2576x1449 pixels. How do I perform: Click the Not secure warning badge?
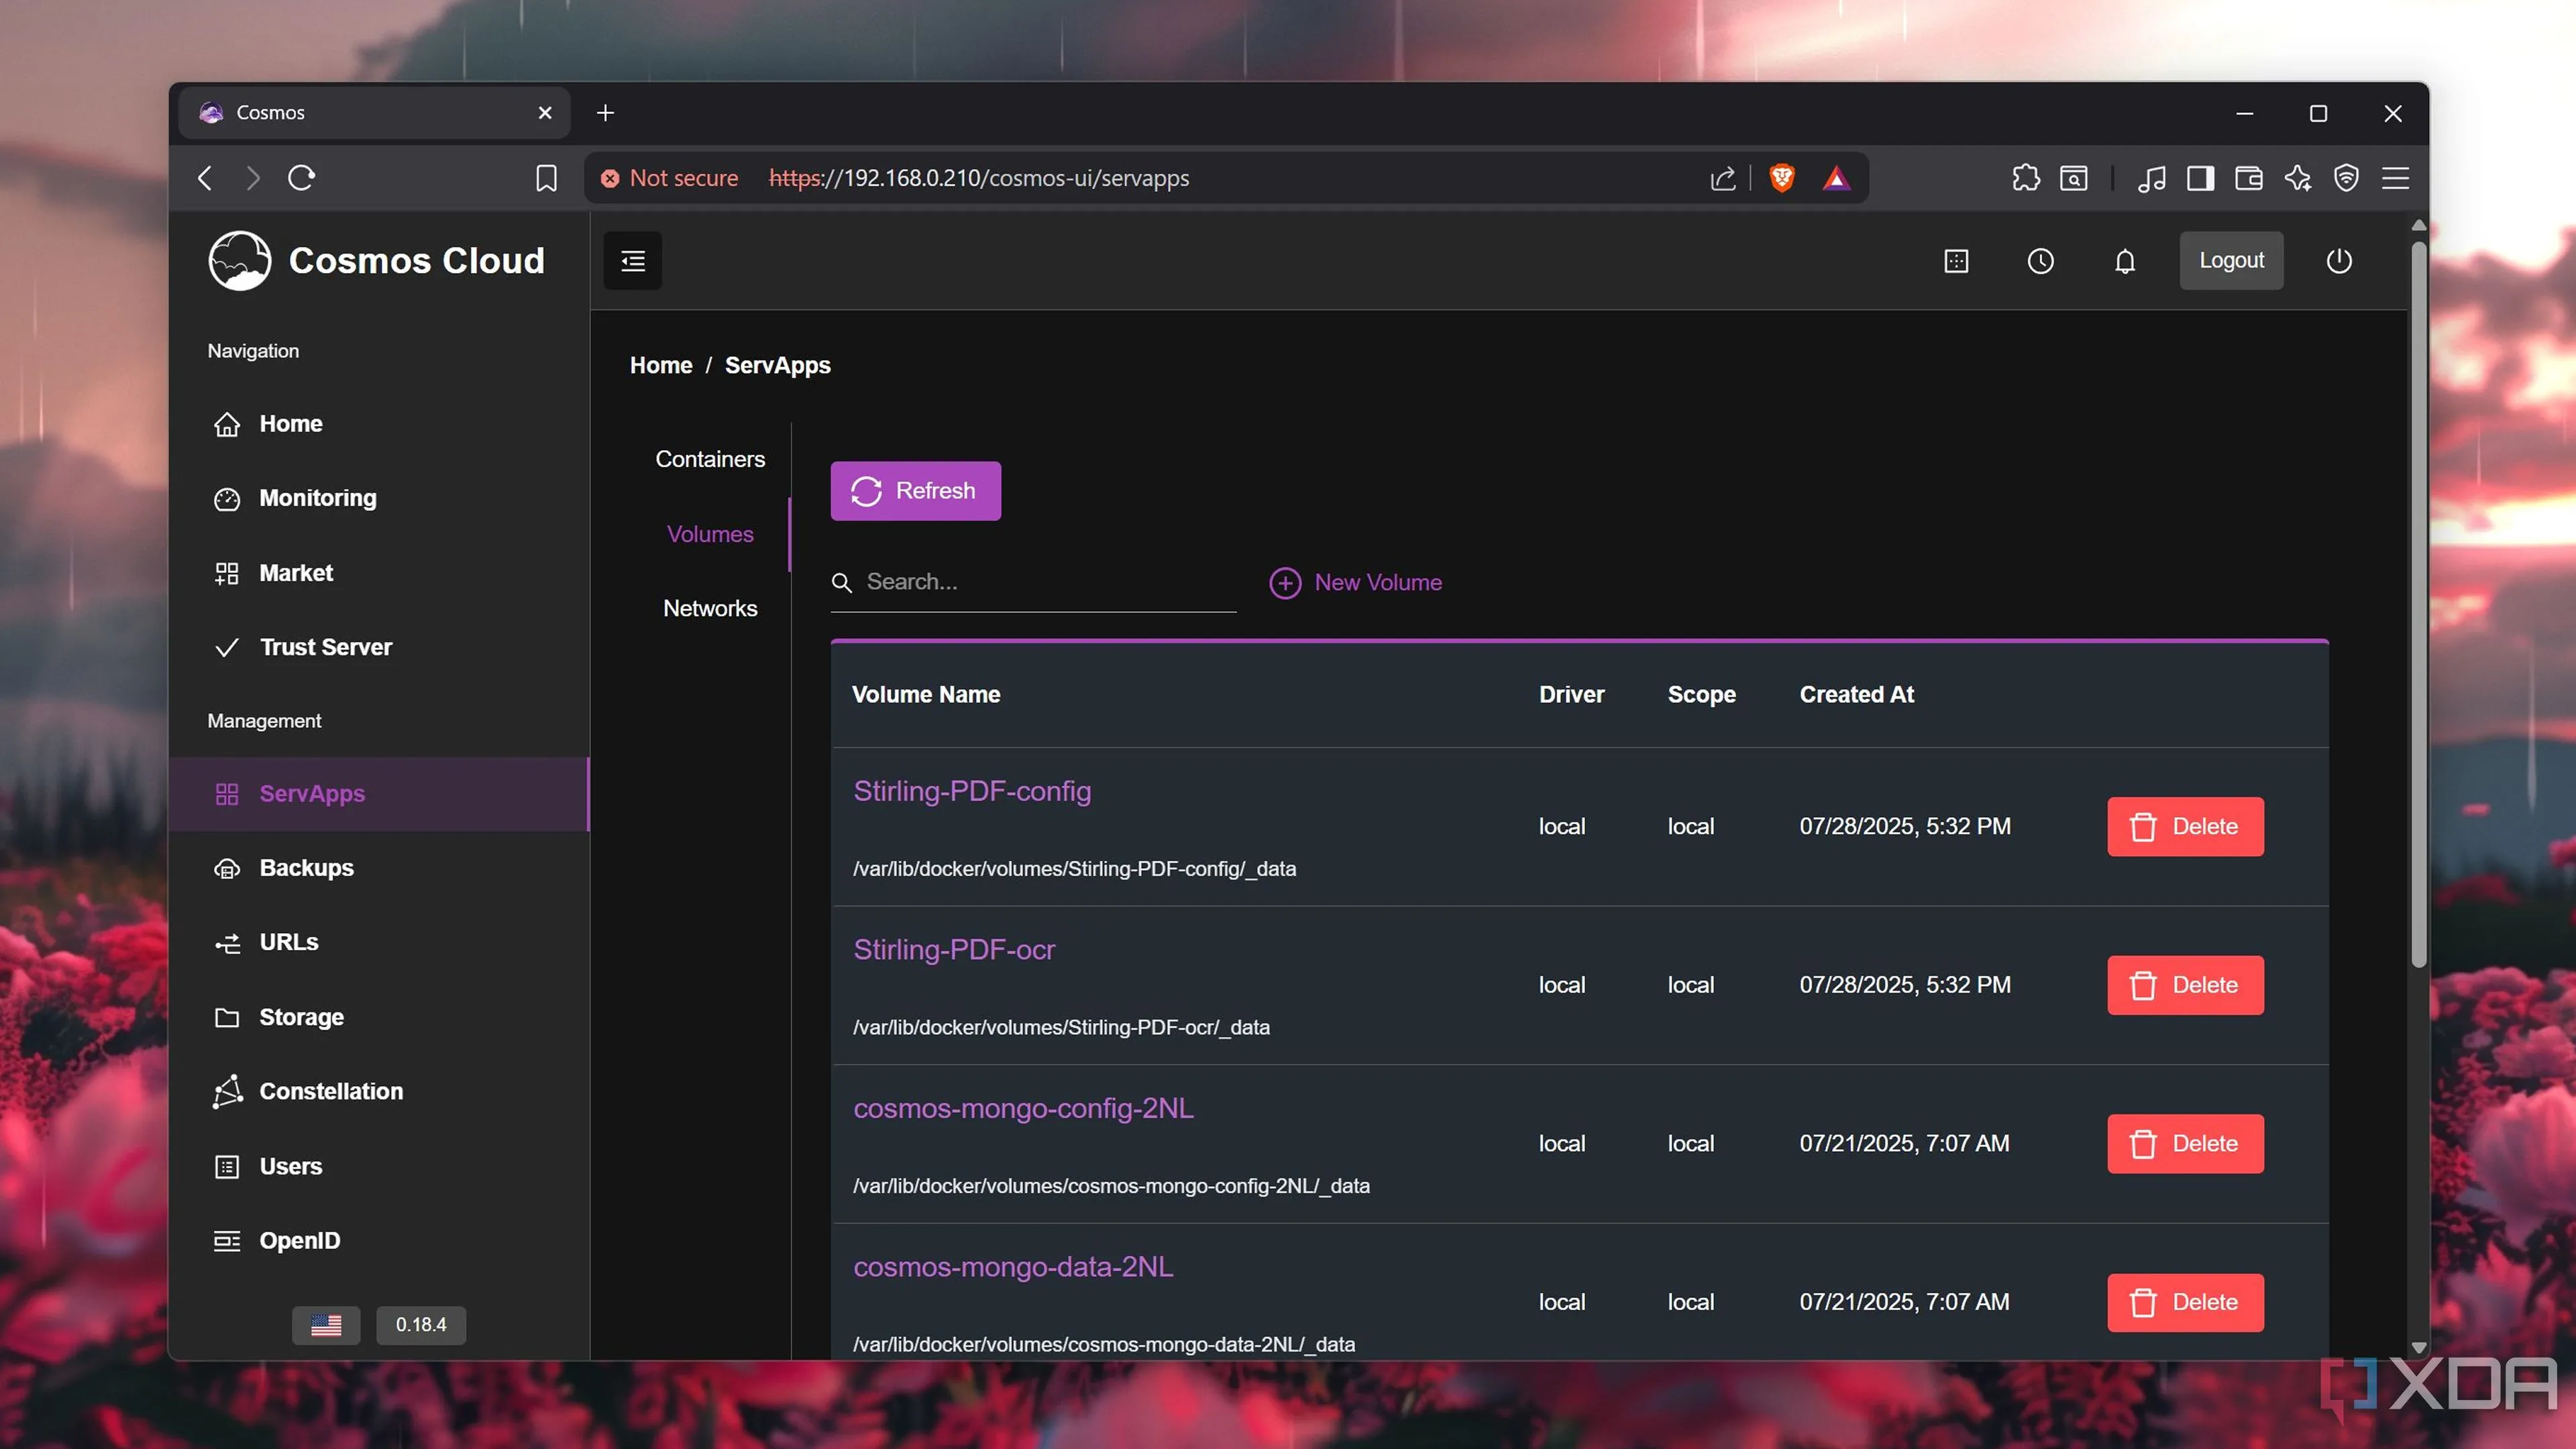pos(669,178)
